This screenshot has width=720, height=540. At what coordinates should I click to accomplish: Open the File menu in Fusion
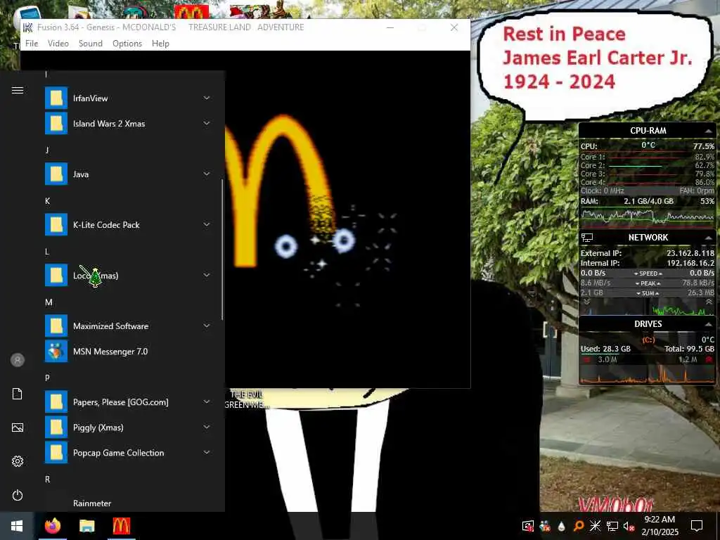click(x=32, y=43)
